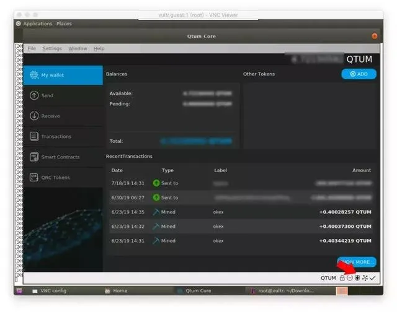
Task: Click the Smart Contracts icon
Action: click(x=34, y=157)
